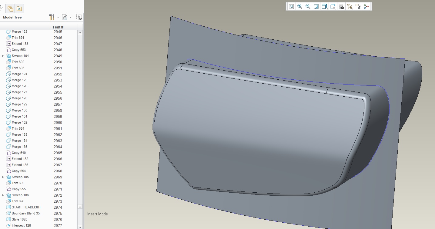Switch to the Folder Browser tab
The width and height of the screenshot is (435, 229).
(10, 8)
